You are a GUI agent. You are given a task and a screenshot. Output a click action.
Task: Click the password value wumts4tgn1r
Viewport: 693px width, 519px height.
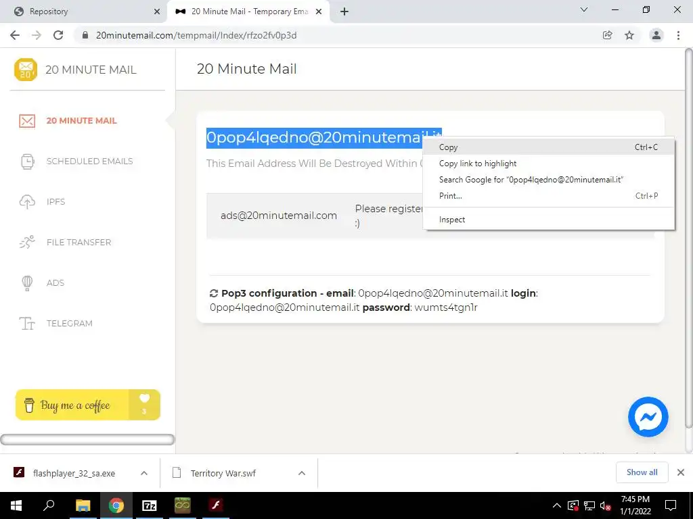[x=446, y=307]
